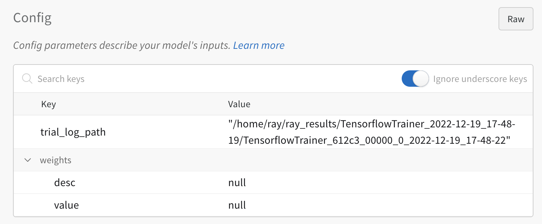This screenshot has height=224, width=542.
Task: Click the Config panel heading
Action: [33, 18]
